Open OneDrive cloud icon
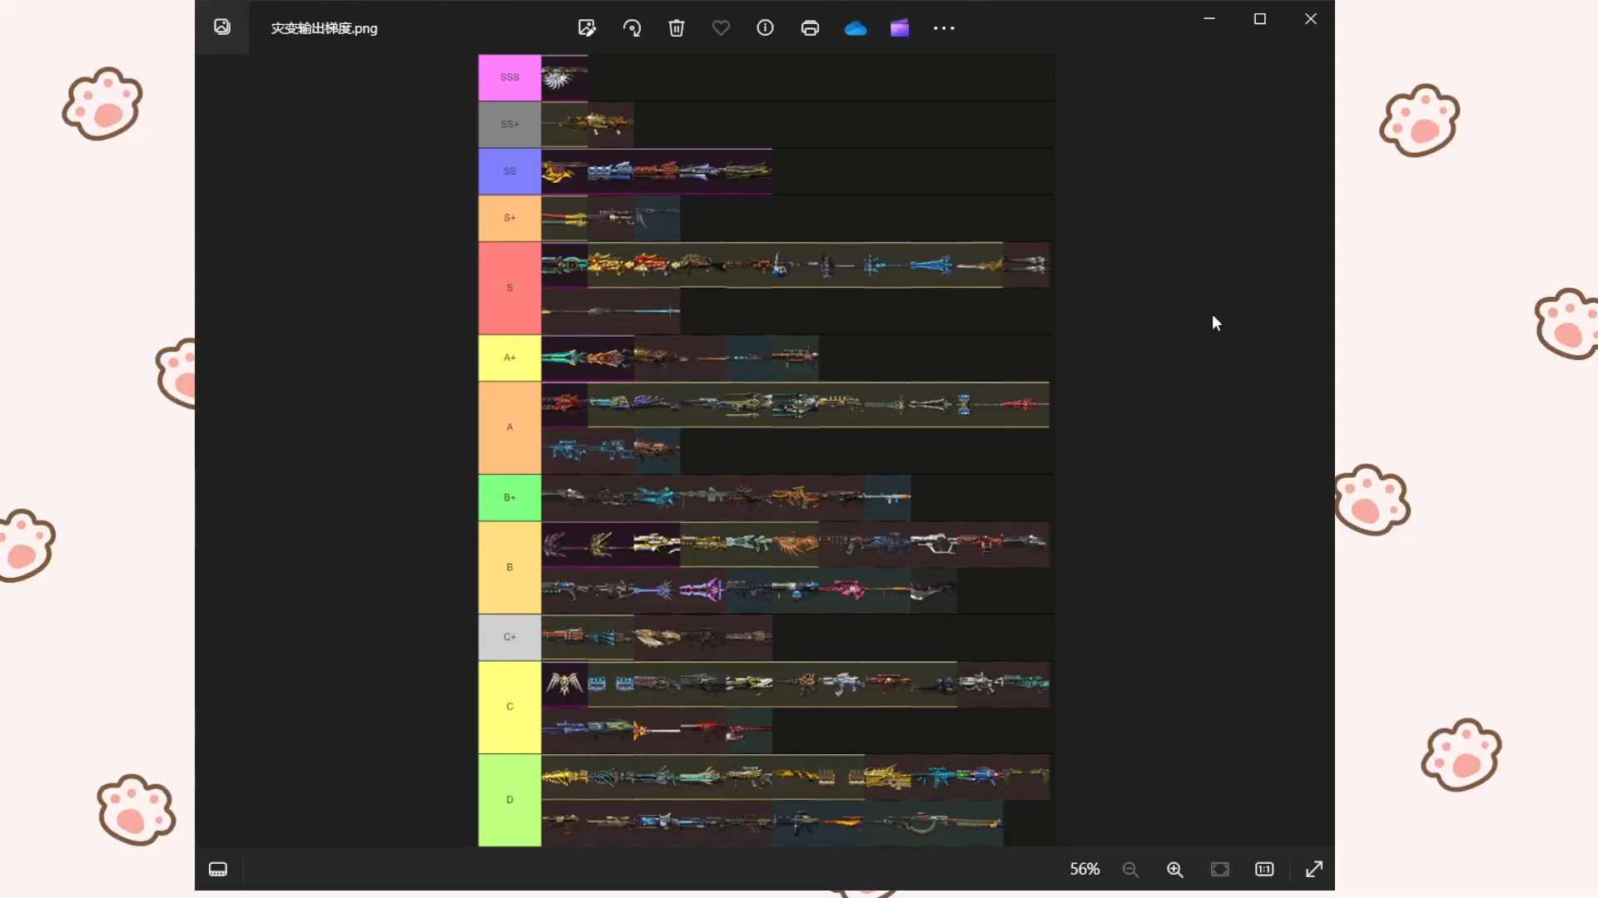The width and height of the screenshot is (1598, 898). tap(856, 28)
